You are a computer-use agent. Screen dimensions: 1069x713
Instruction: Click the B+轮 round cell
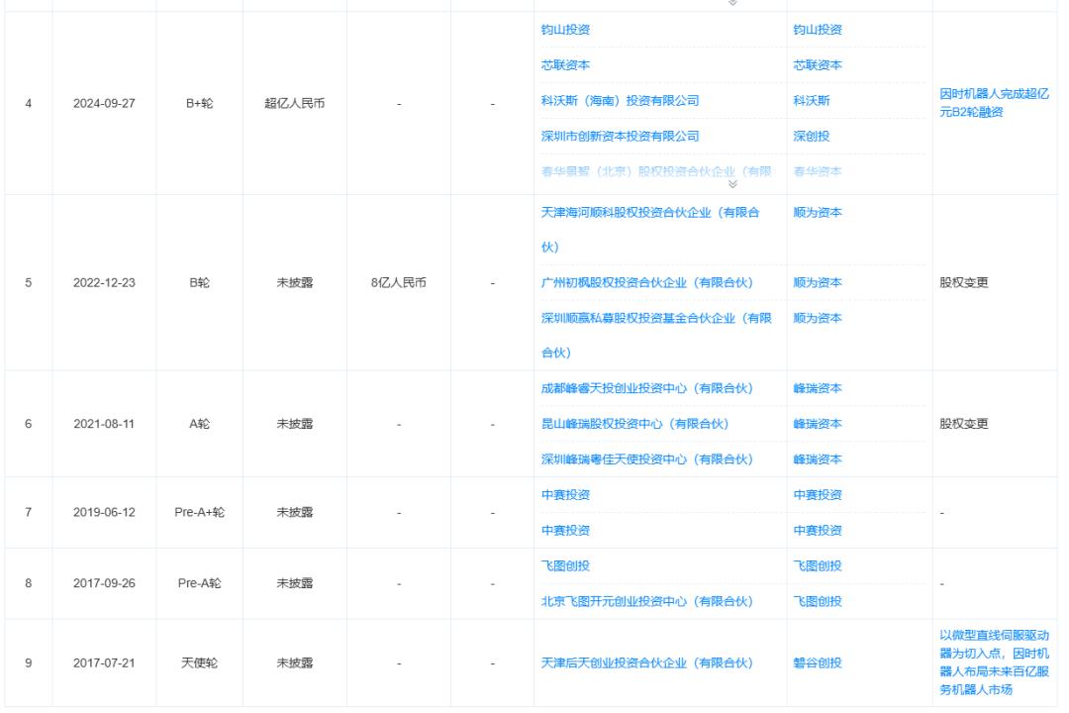(x=199, y=103)
